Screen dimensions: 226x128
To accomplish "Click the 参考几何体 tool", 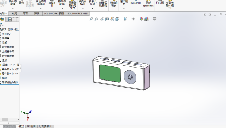I will click(x=92, y=3).
